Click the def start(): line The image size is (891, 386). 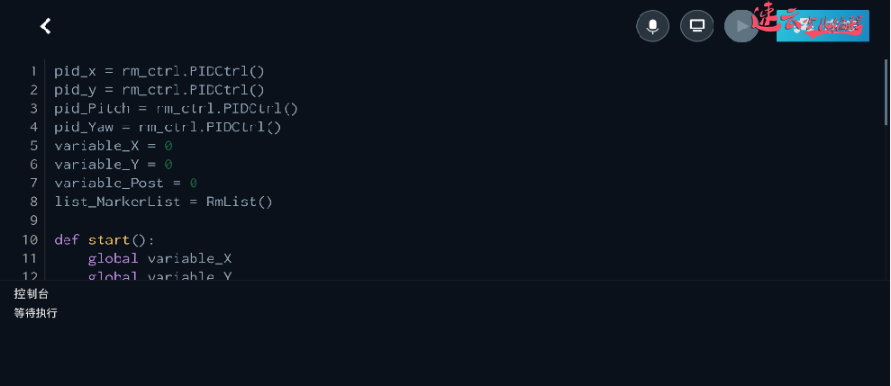(105, 240)
